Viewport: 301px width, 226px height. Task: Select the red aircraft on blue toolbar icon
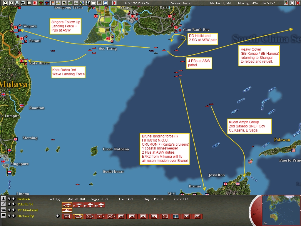(x=47, y=3)
